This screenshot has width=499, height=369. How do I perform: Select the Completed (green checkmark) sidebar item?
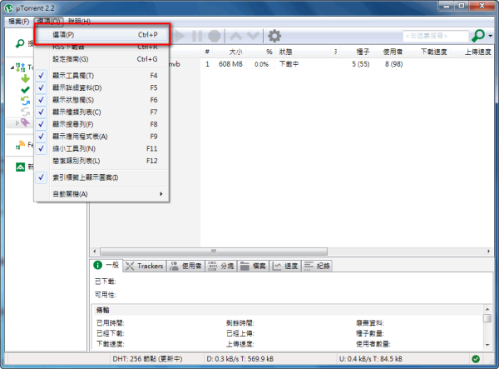pos(25,90)
